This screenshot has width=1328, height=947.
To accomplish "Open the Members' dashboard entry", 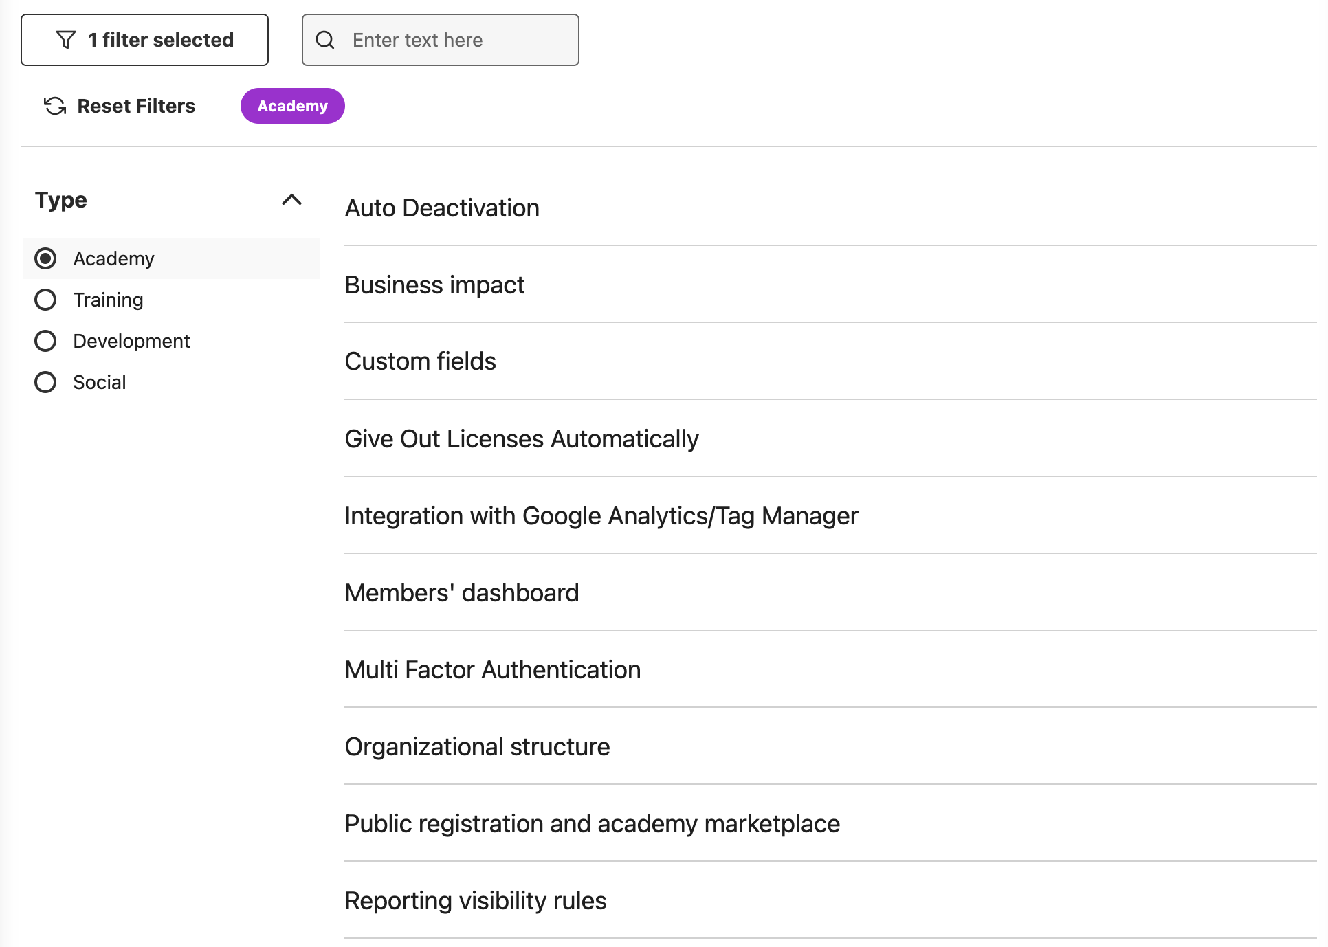I will pyautogui.click(x=462, y=593).
